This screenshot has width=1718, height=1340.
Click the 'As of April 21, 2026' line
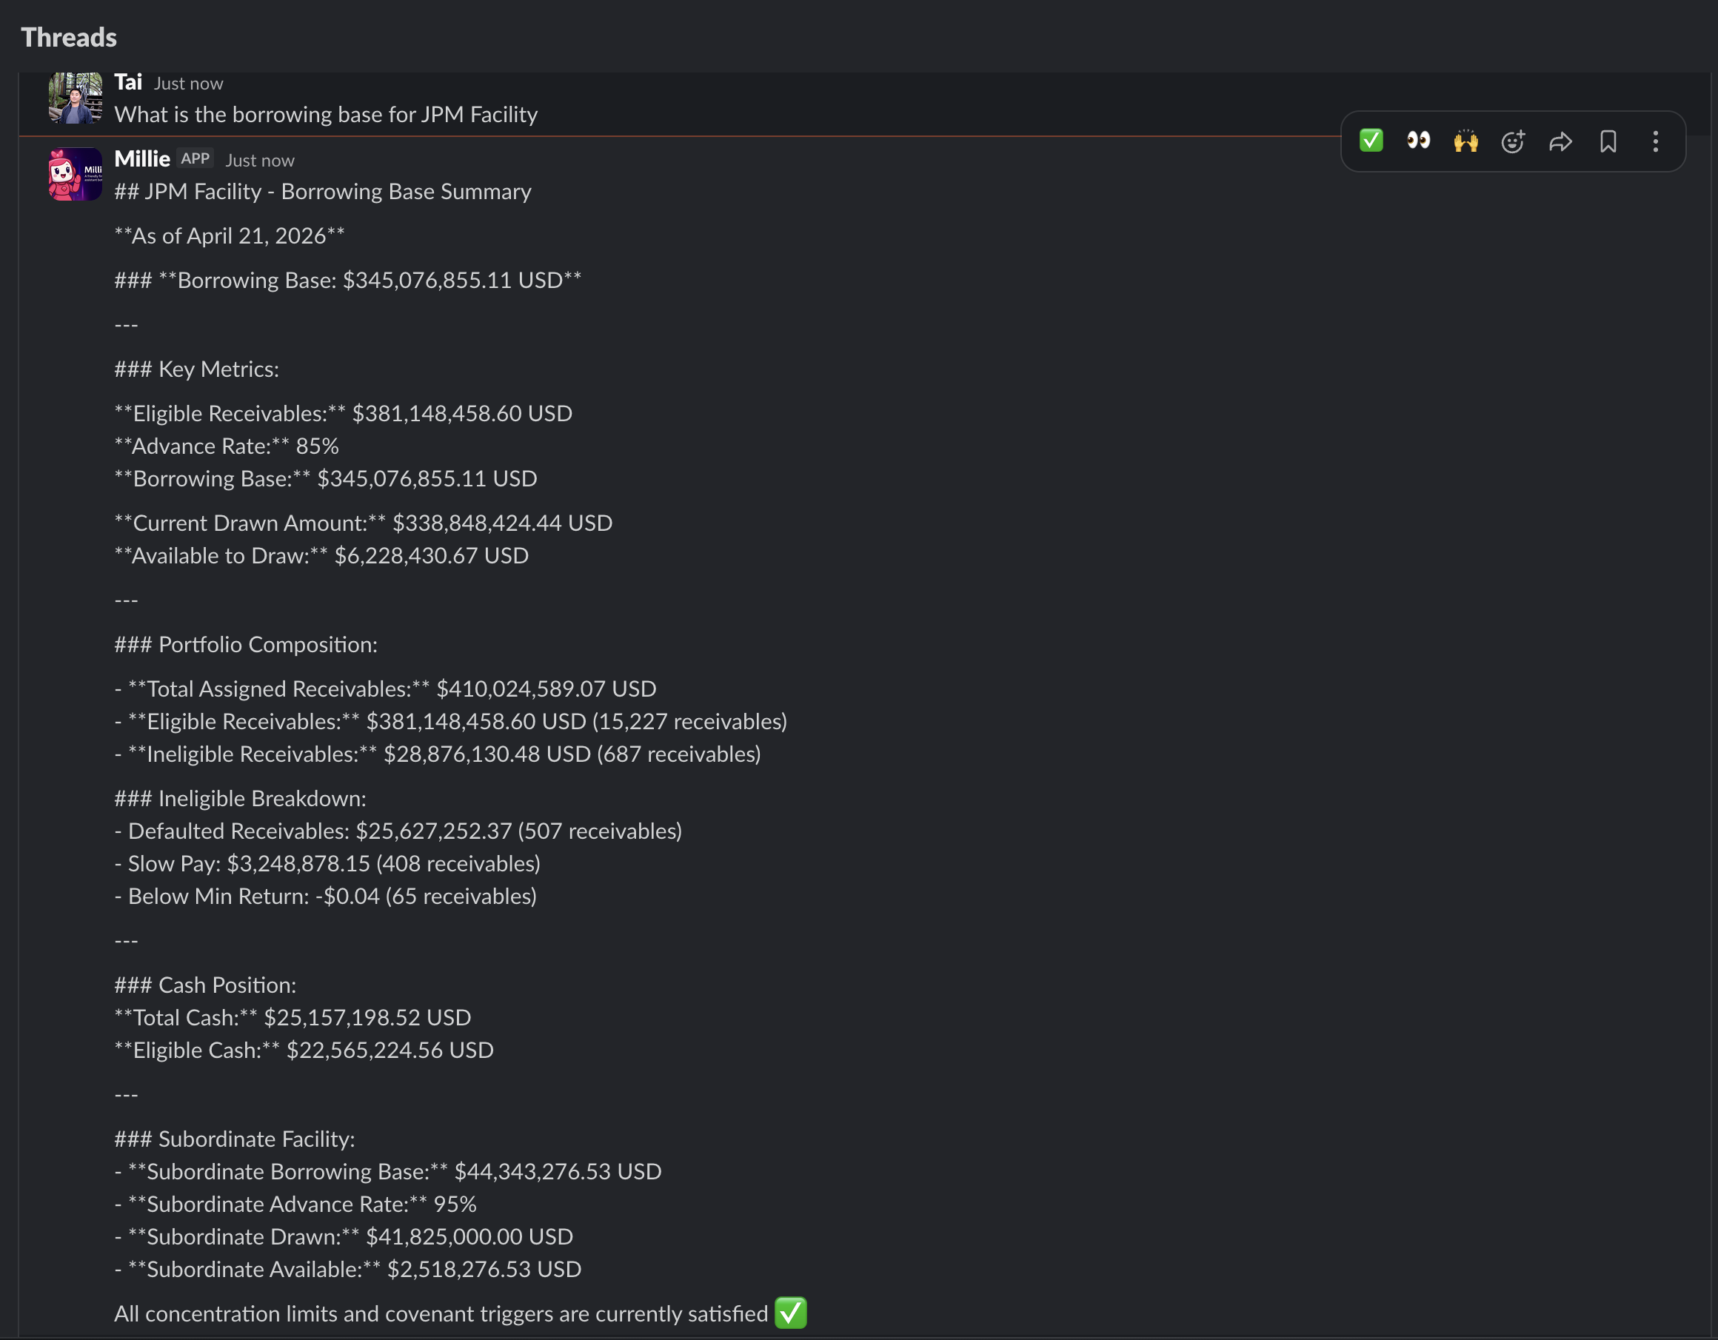pyautogui.click(x=230, y=236)
